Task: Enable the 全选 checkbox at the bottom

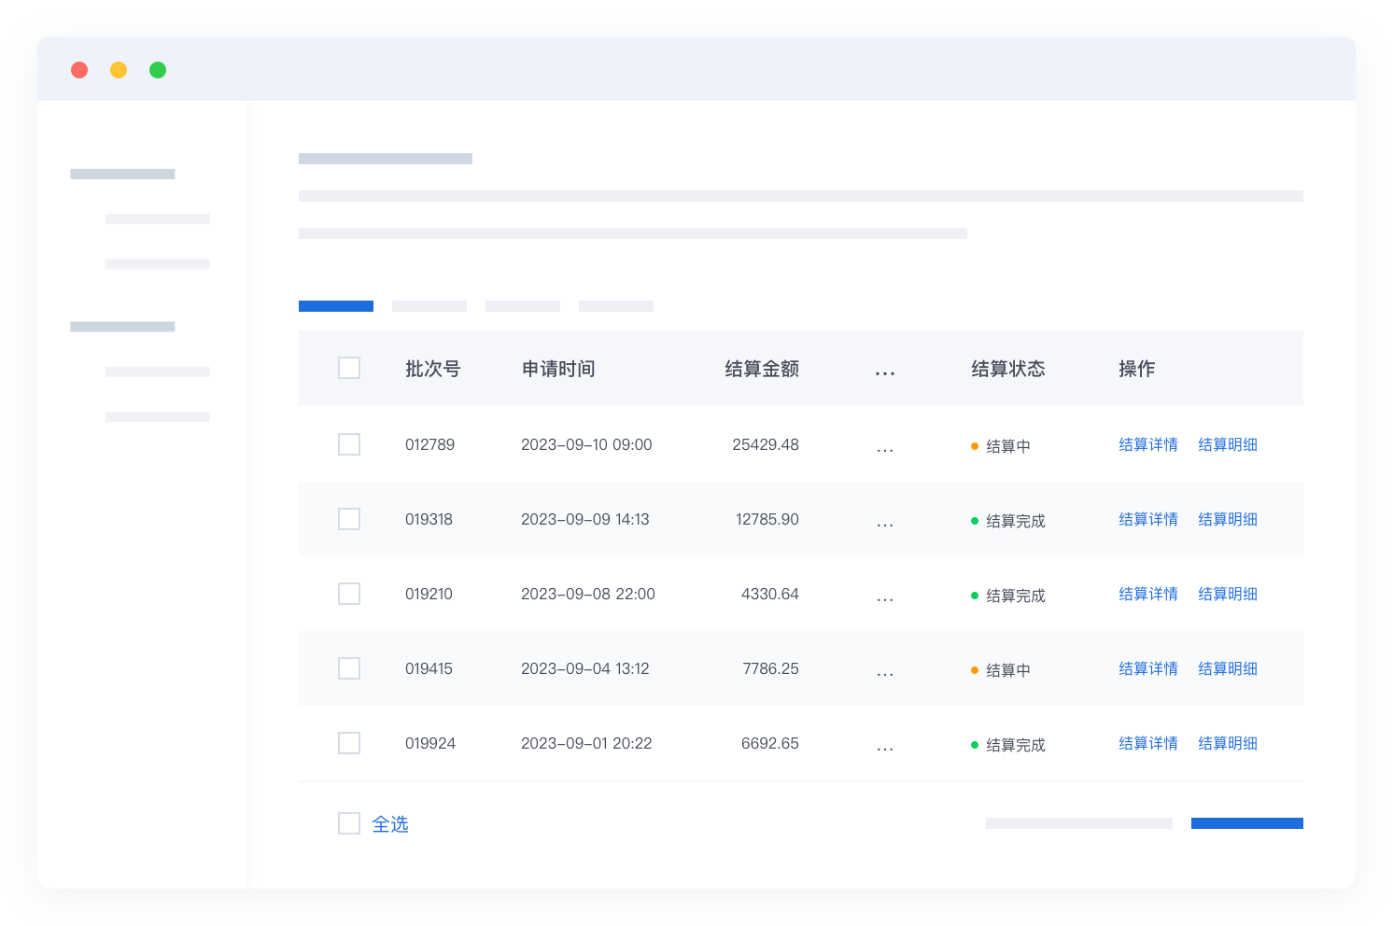Action: coord(349,823)
